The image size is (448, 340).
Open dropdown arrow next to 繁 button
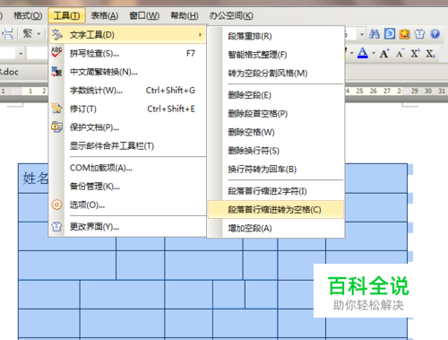[x=39, y=34]
